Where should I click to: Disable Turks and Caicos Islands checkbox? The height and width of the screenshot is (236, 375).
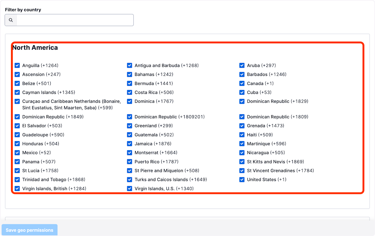(x=130, y=179)
